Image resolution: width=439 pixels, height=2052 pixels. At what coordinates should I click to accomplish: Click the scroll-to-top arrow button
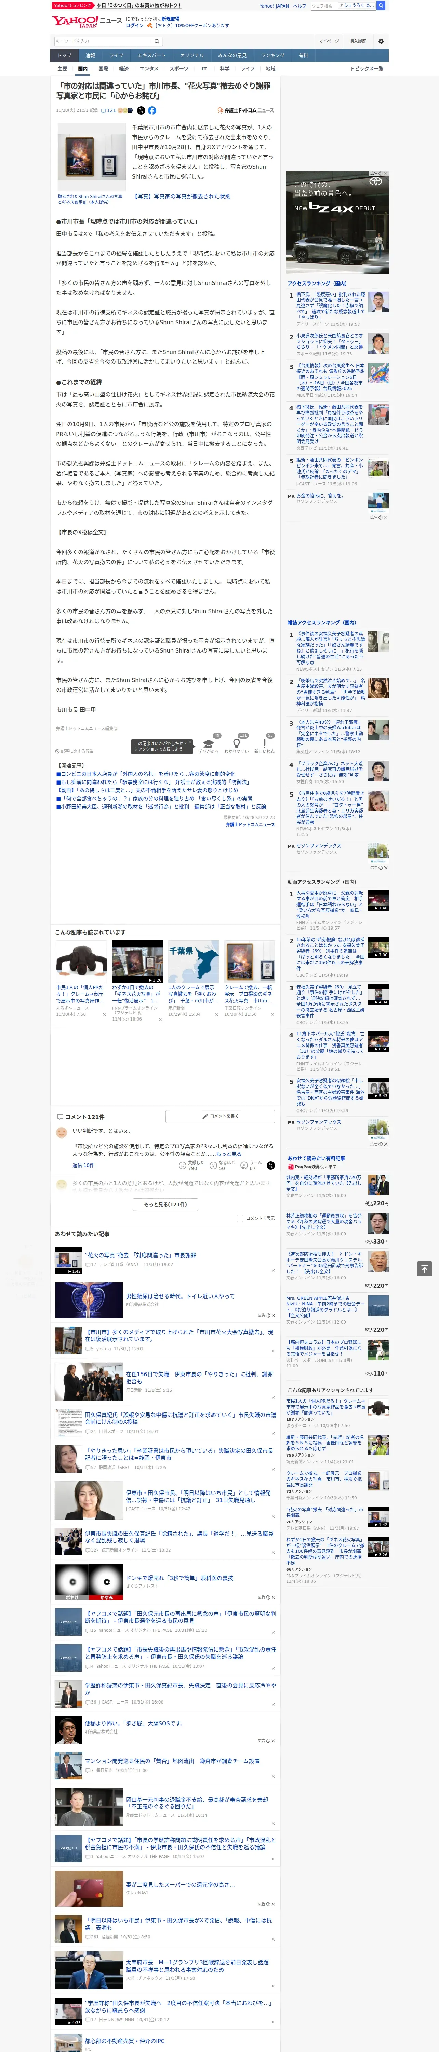pyautogui.click(x=424, y=1268)
